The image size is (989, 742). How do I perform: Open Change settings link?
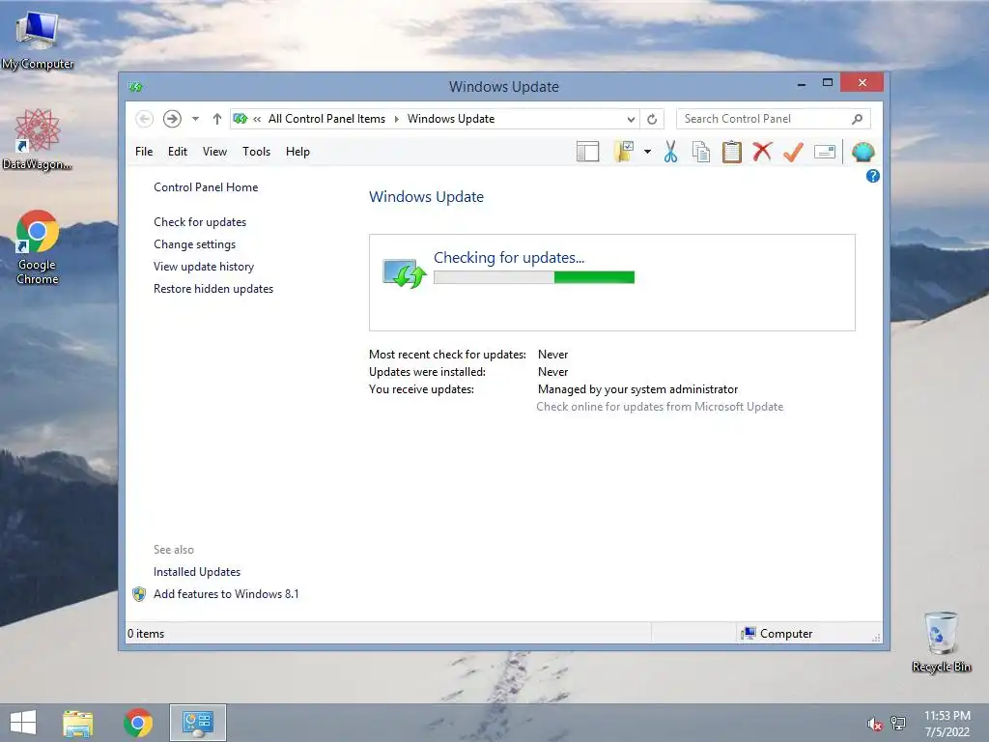[x=194, y=244]
